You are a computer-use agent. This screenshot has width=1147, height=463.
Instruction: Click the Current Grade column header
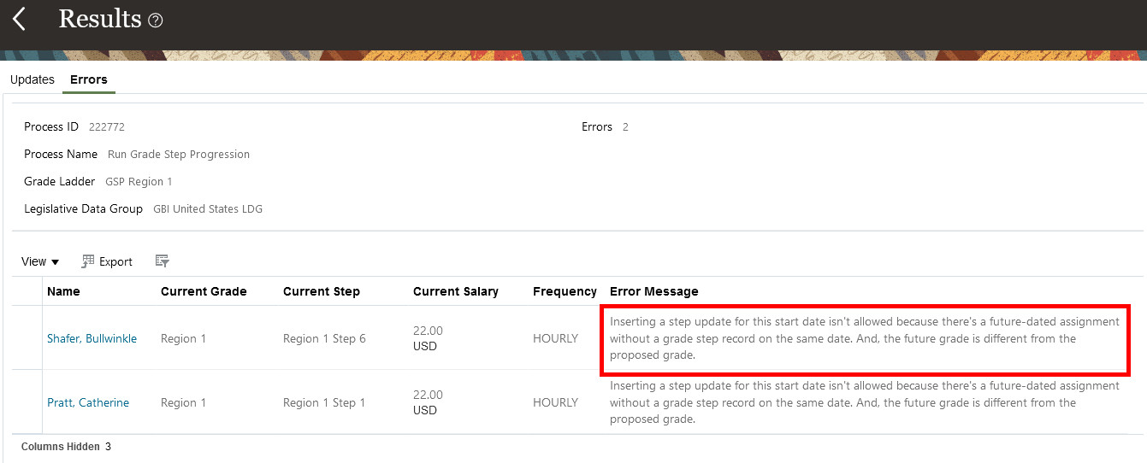(204, 291)
